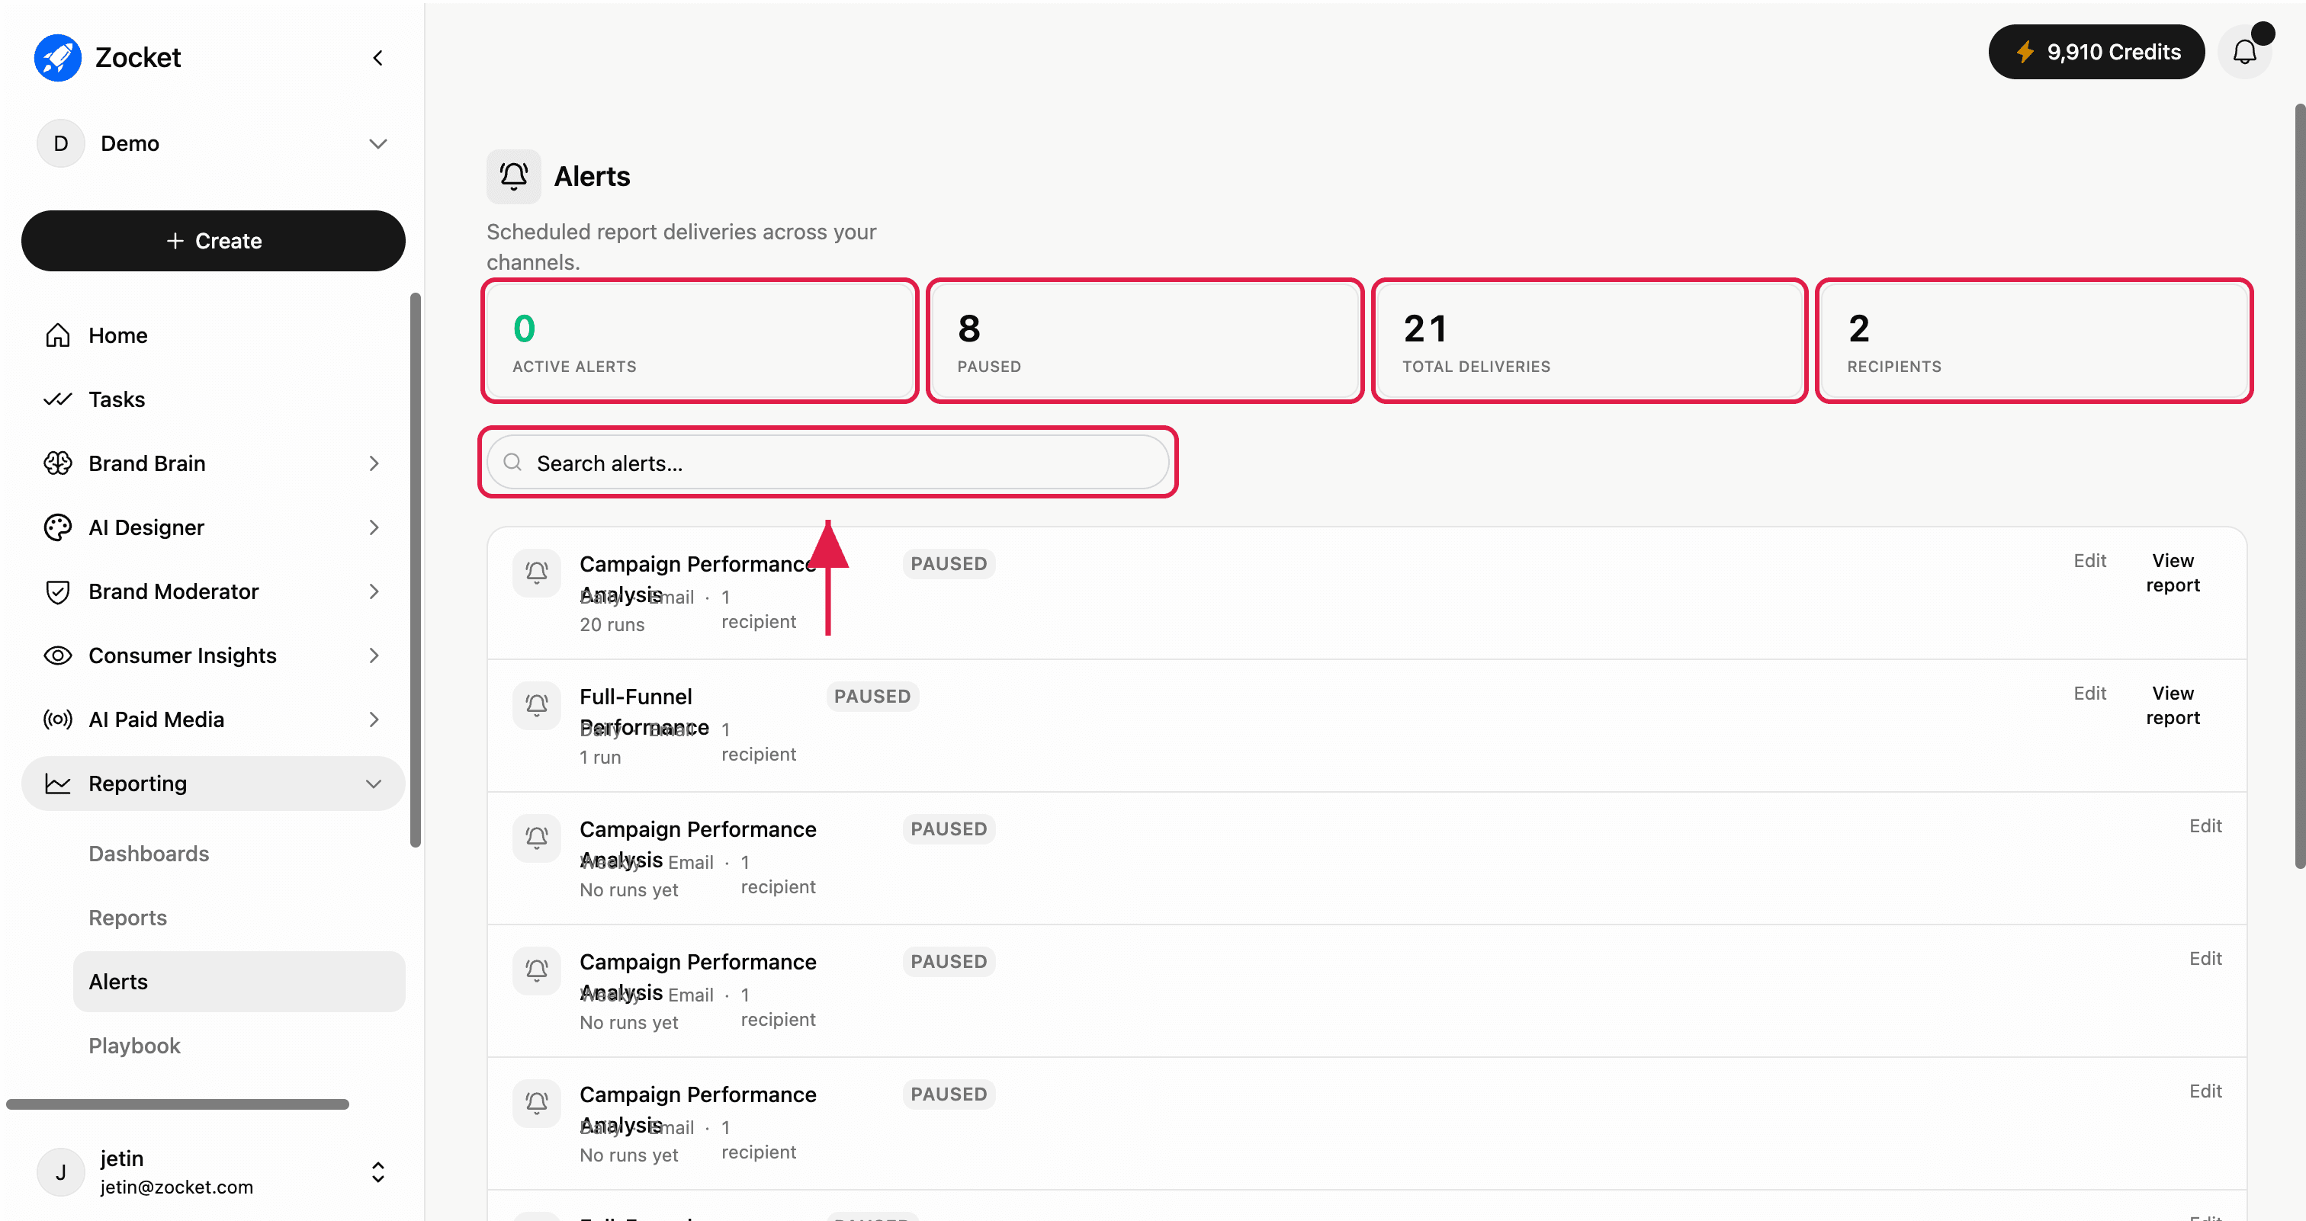2306x1221 pixels.
Task: Collapse the Reporting section chevron
Action: pyautogui.click(x=374, y=784)
